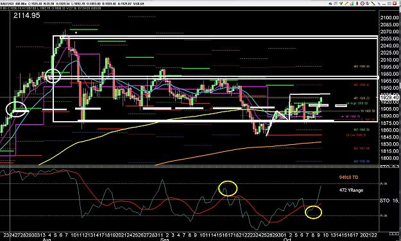
Task: Click the 1800.00 price axis label
Action: point(389,158)
